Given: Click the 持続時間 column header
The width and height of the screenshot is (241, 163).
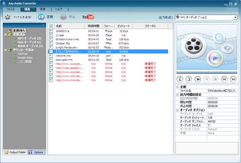Looking at the screenshot, I should [94, 26].
